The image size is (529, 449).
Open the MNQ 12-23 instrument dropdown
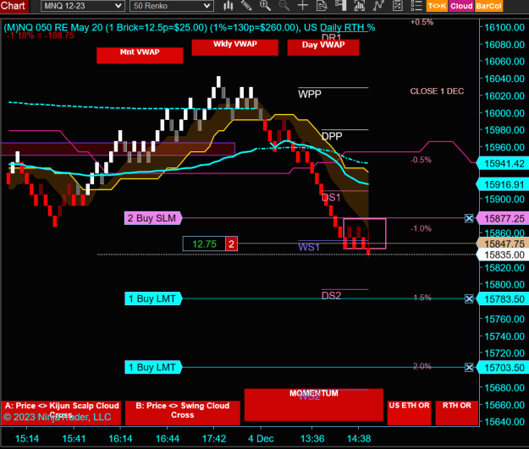(x=83, y=6)
